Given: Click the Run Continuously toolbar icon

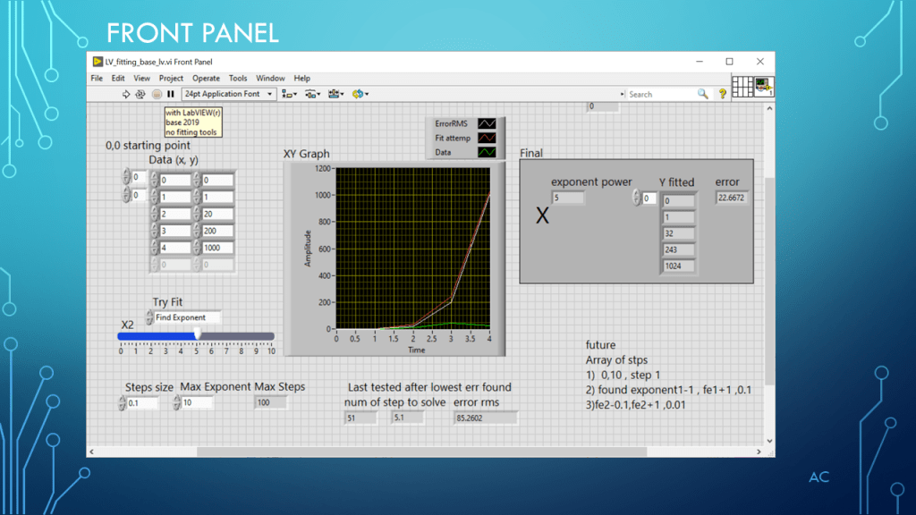Looking at the screenshot, I should (x=140, y=94).
